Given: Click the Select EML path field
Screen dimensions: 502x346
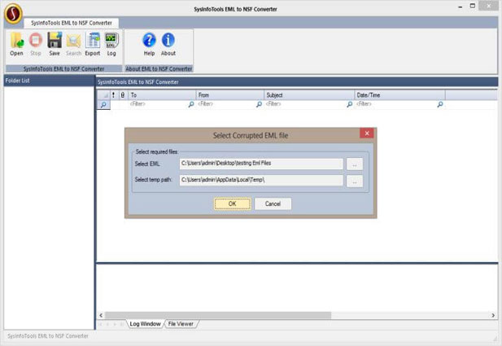Looking at the screenshot, I should point(261,164).
